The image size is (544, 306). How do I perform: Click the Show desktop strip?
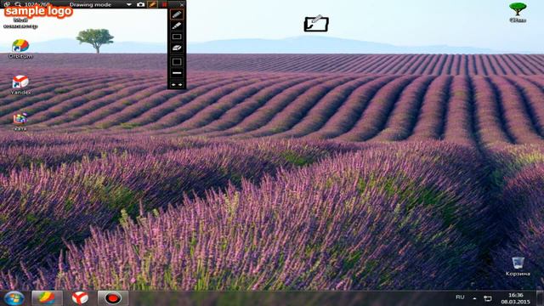point(540,298)
